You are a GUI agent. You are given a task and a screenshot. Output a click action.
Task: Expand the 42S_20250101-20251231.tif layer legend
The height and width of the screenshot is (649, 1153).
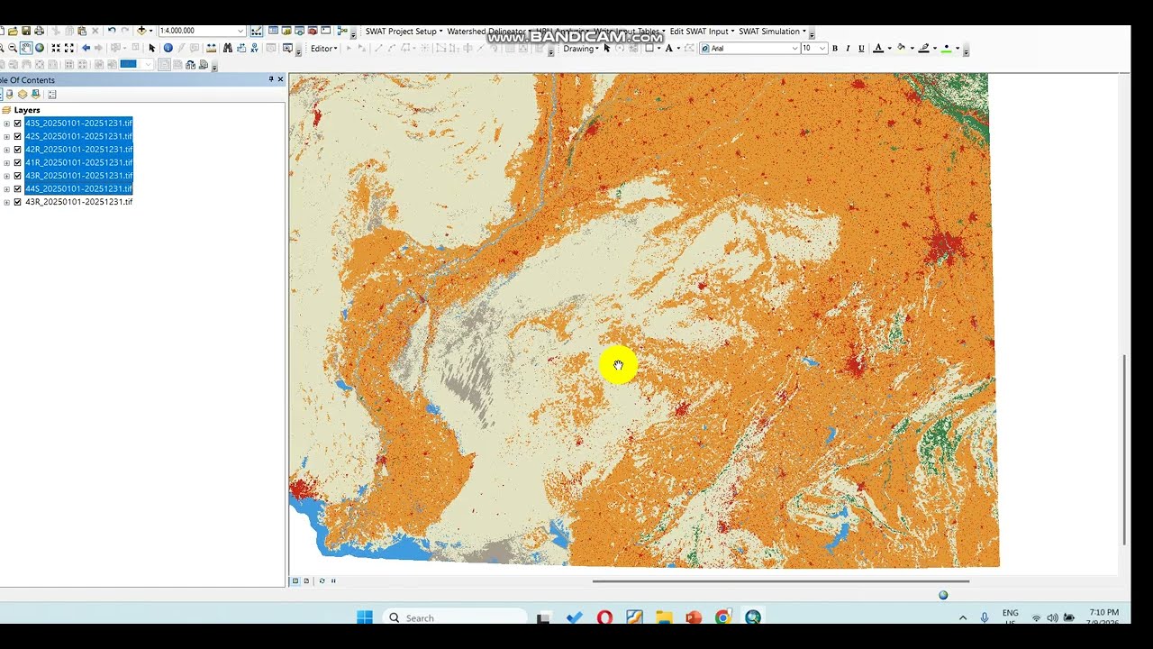tap(6, 136)
